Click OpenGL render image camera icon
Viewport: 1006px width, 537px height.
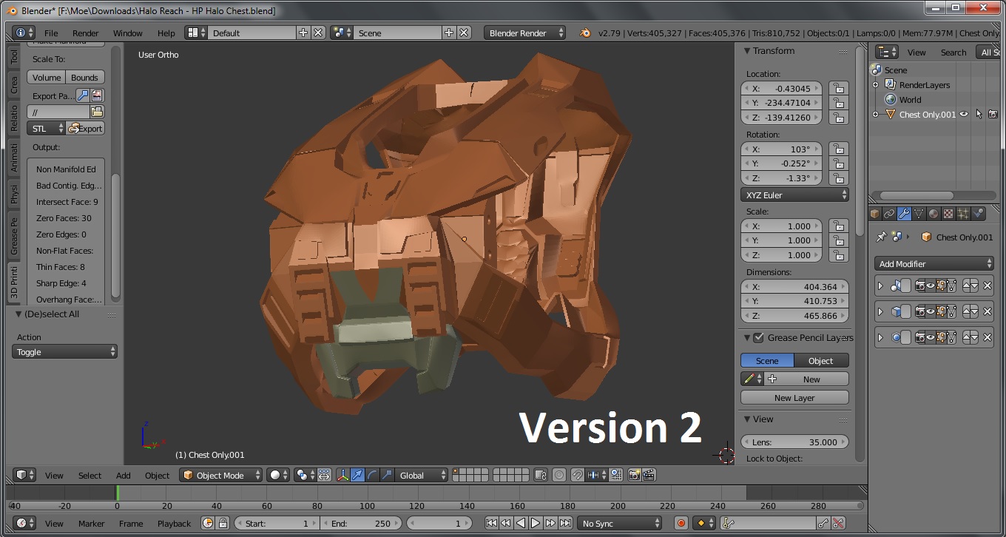(634, 475)
